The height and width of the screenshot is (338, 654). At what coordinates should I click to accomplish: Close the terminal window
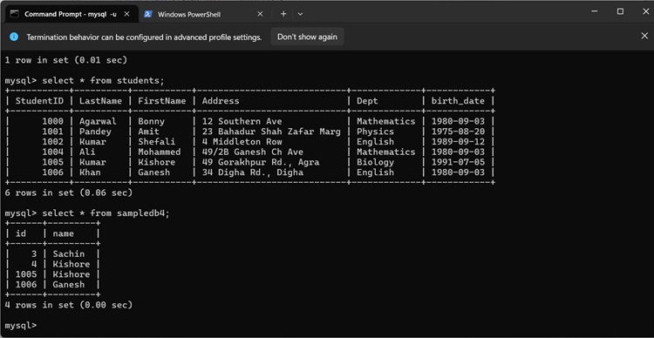[644, 11]
